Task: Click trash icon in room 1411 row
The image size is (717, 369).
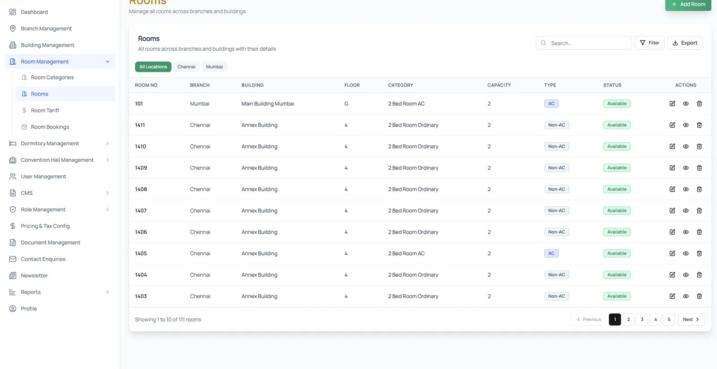Action: 699,125
